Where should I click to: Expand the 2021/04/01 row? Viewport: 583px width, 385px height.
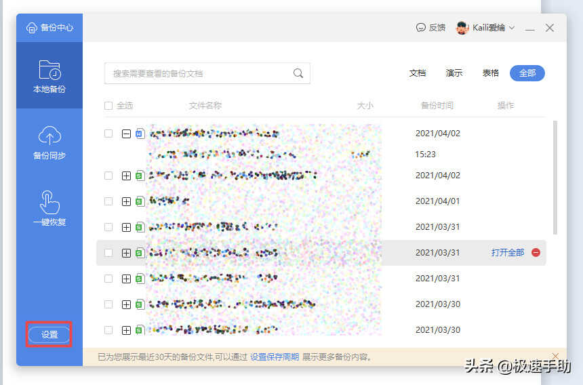tap(126, 201)
